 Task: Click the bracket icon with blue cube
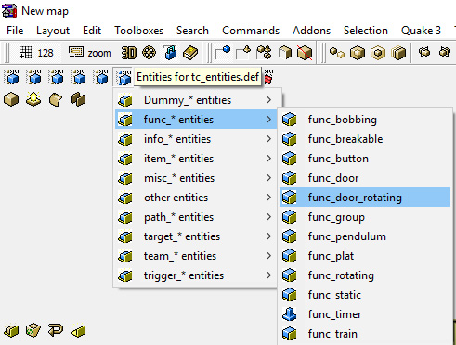[223, 53]
